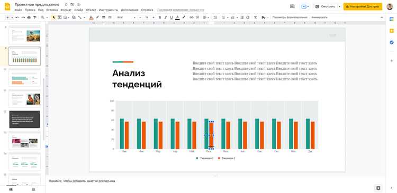The image size is (397, 193).
Task: Open the Смотреть presentation options arrow
Action: tap(339, 6)
